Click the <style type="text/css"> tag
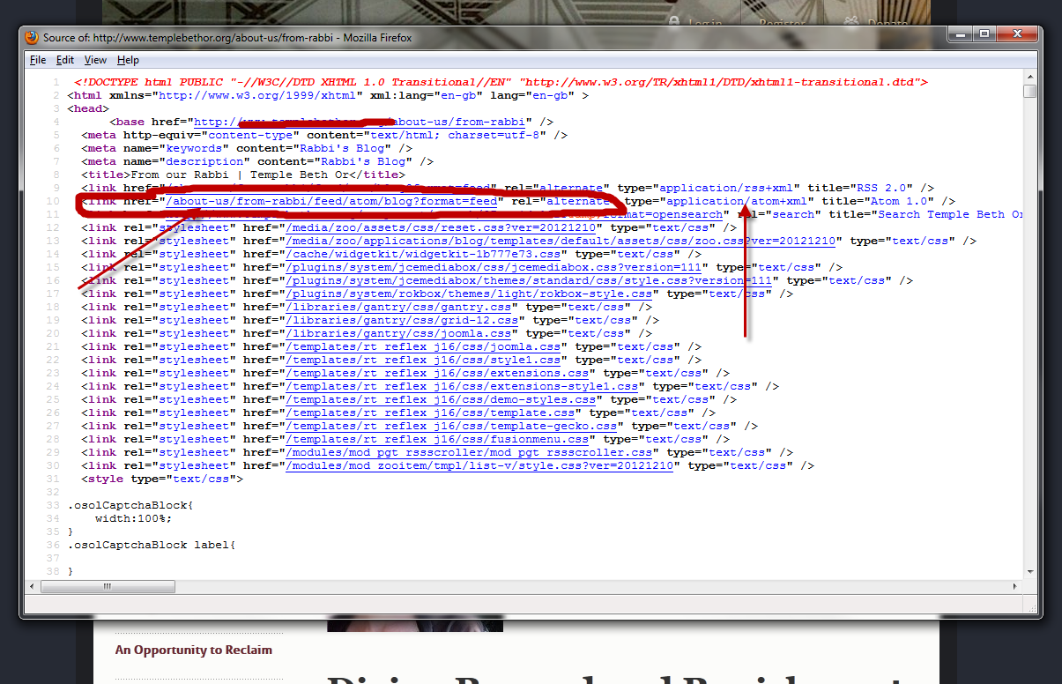This screenshot has height=684, width=1062. click(162, 479)
